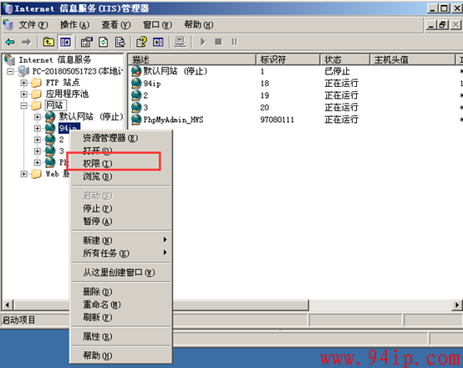Collapse the 网站 tree node

click(x=24, y=105)
